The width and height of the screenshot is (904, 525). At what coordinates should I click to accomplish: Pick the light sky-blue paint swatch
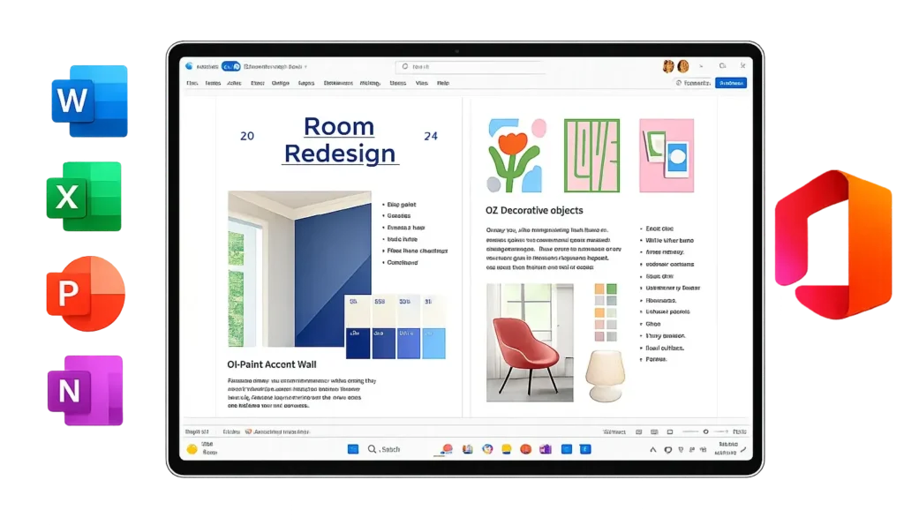click(x=433, y=343)
